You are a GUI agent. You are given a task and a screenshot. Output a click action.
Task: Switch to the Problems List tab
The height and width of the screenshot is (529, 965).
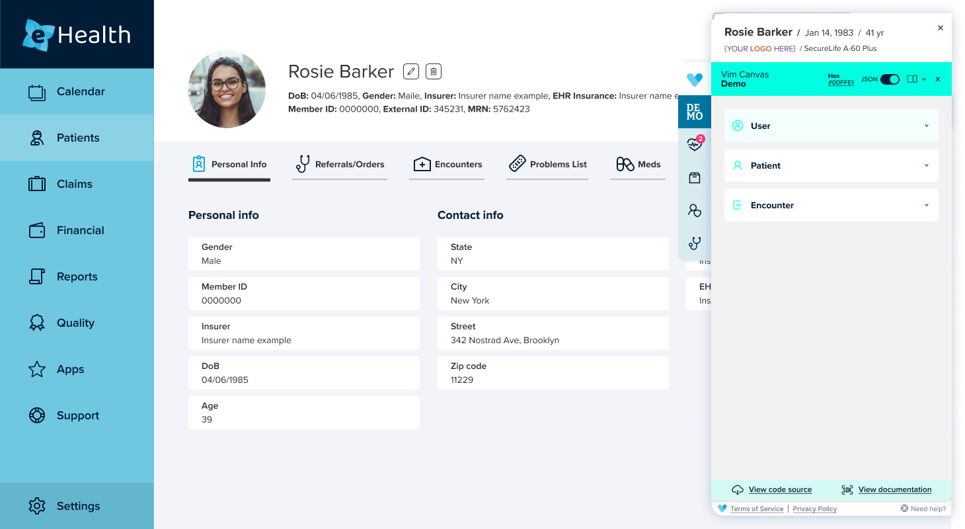(x=547, y=165)
